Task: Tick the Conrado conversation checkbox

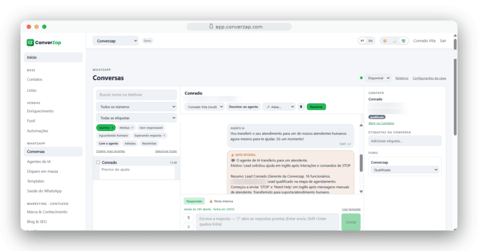Action: (98, 162)
